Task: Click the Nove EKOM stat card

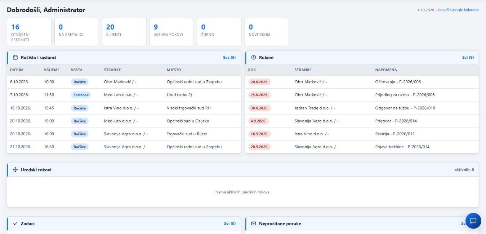Action: tap(267, 32)
